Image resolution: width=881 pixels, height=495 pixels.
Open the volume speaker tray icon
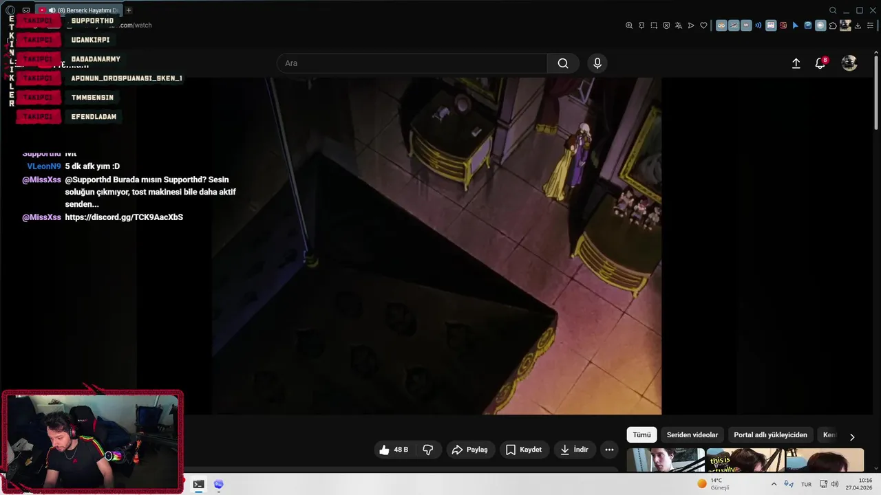(835, 484)
